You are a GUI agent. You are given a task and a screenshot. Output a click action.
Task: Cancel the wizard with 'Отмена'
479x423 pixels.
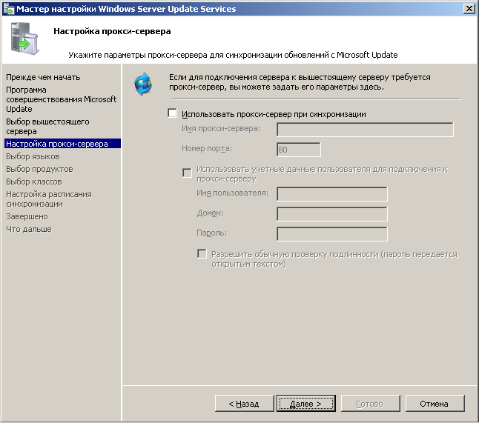click(435, 404)
